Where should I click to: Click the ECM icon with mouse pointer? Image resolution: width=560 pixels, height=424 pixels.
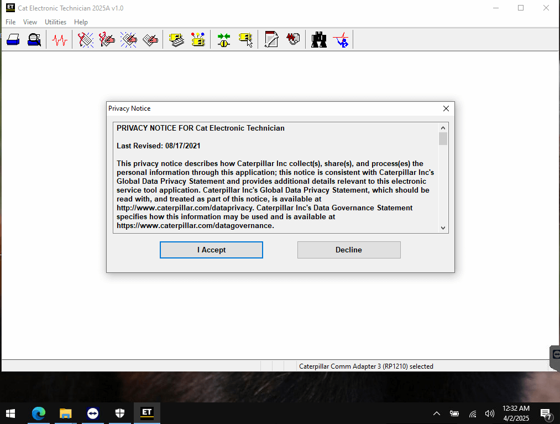[245, 40]
